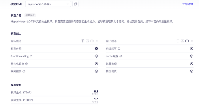Click the dropdown chevron in 模型 Code box
This screenshot has width=199, height=106.
coord(68,4)
